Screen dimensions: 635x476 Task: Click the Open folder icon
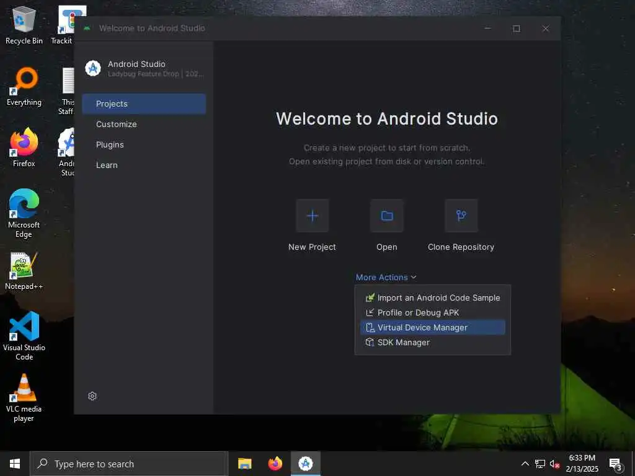[x=387, y=216]
